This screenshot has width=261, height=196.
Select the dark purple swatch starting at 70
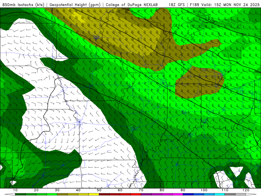coord(146,194)
